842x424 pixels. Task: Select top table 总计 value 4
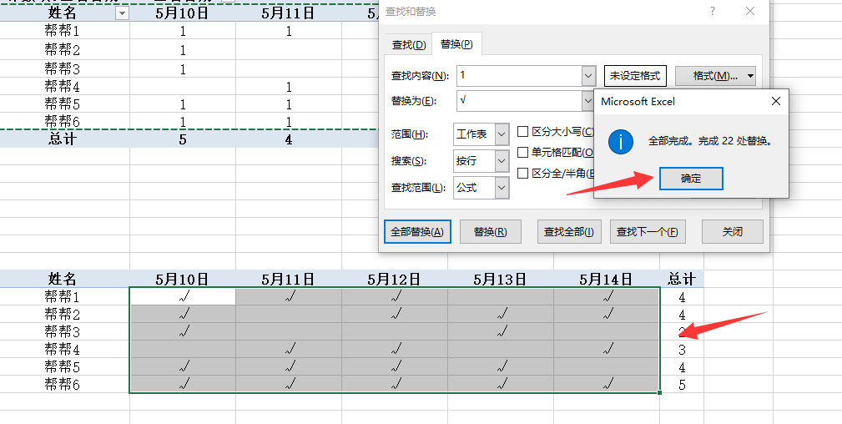(x=289, y=139)
